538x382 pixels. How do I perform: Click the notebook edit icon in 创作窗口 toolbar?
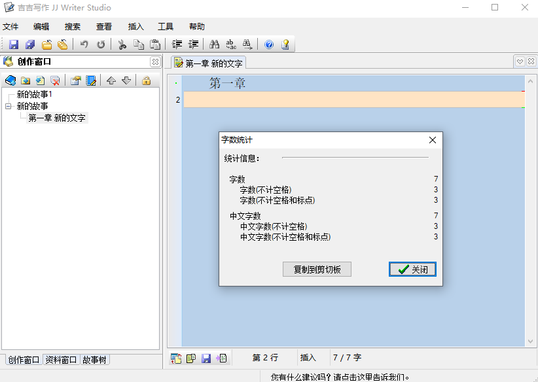click(x=90, y=80)
